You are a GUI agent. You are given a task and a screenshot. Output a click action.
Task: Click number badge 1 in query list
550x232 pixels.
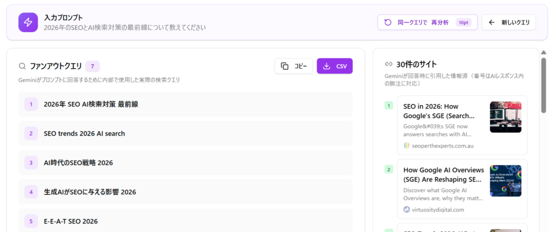(x=31, y=104)
